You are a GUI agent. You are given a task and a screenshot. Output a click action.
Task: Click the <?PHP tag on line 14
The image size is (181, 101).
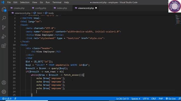pos(29,58)
